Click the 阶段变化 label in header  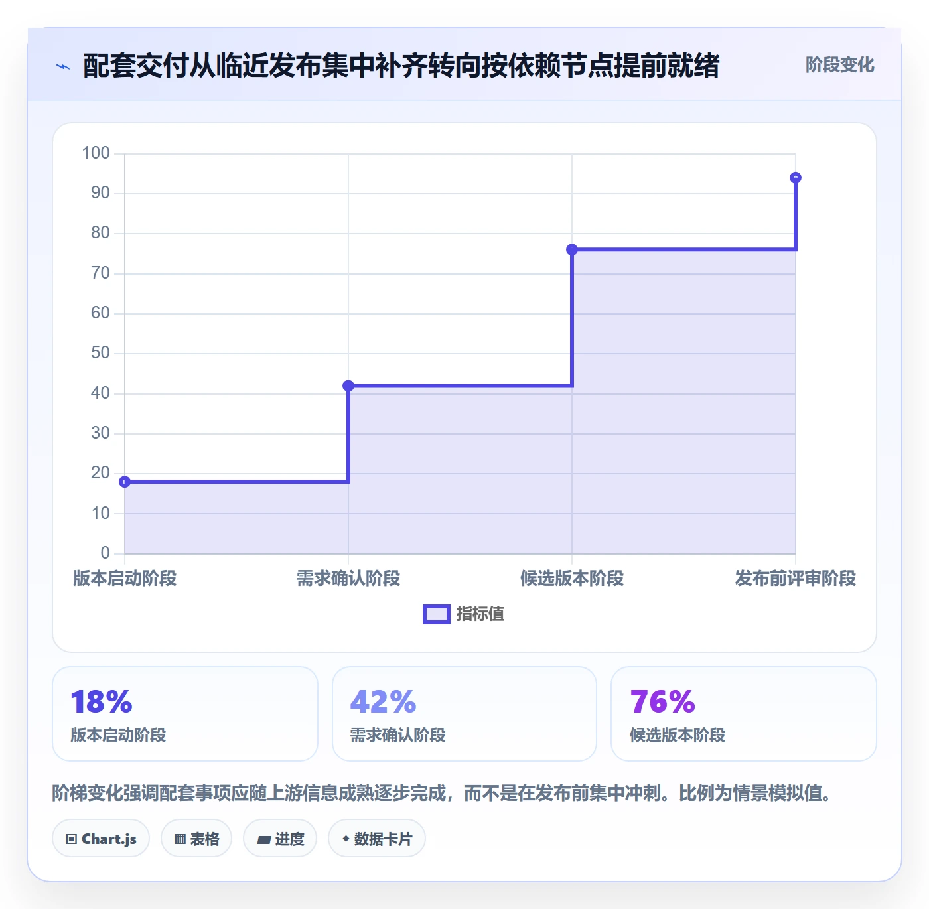coord(839,65)
